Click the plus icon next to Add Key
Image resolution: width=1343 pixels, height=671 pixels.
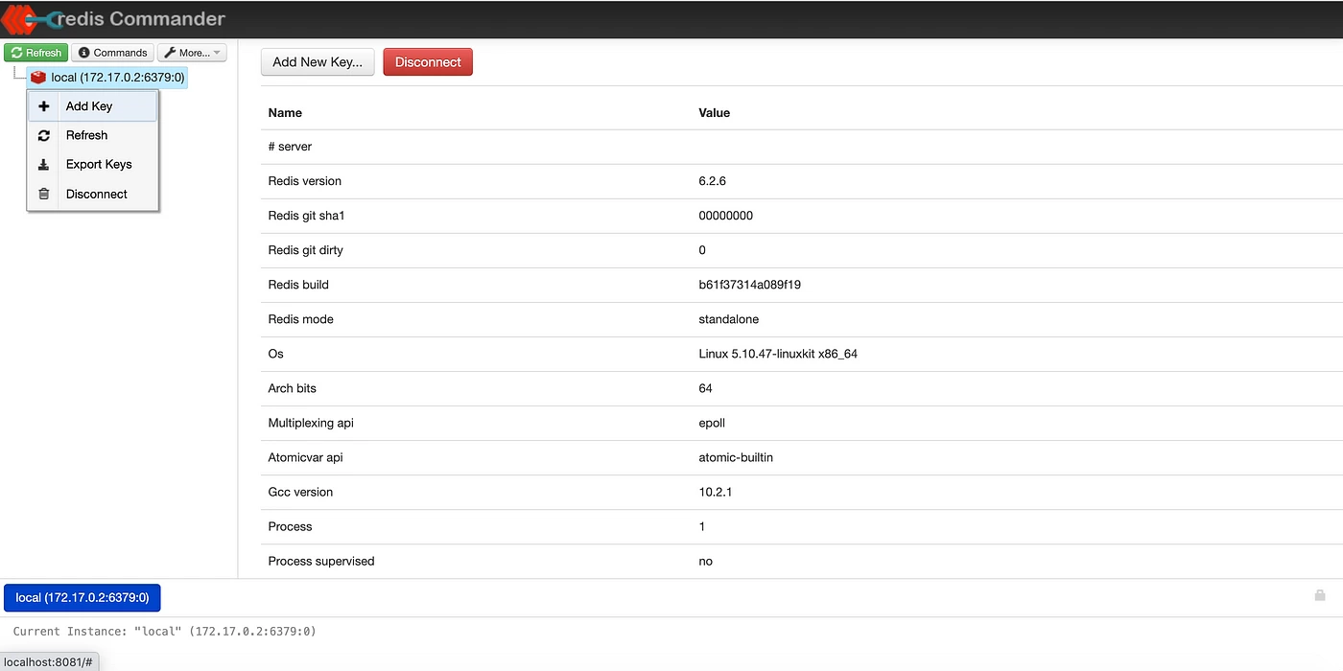coord(43,105)
